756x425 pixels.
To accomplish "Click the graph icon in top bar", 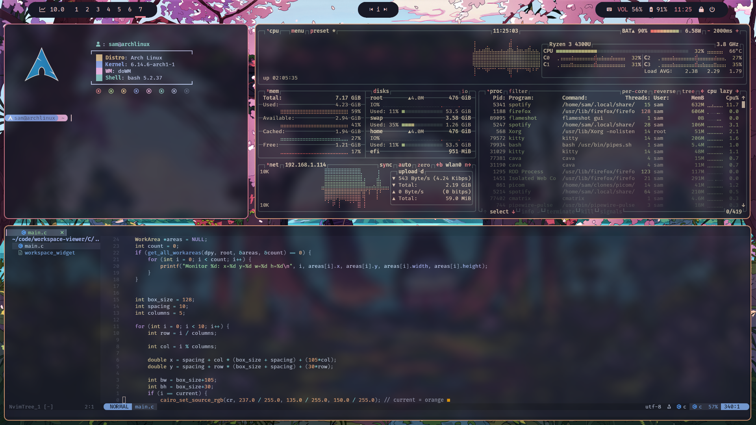I will point(43,9).
